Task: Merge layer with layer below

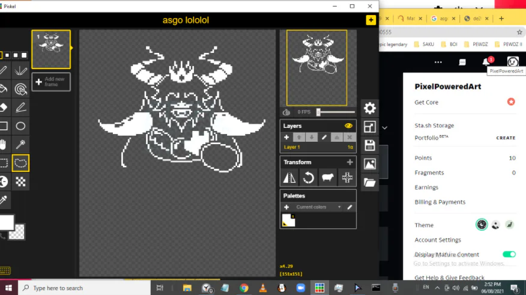Action: 337,137
